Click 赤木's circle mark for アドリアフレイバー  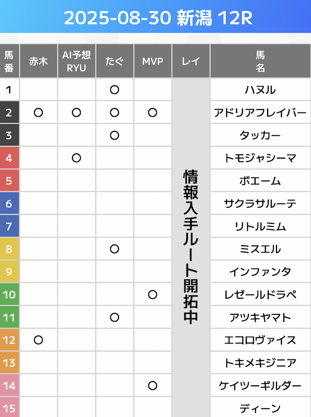coord(38,113)
